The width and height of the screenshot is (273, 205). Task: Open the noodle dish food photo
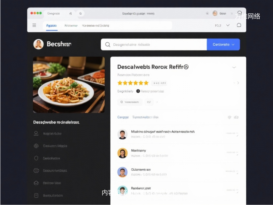pos(69,85)
